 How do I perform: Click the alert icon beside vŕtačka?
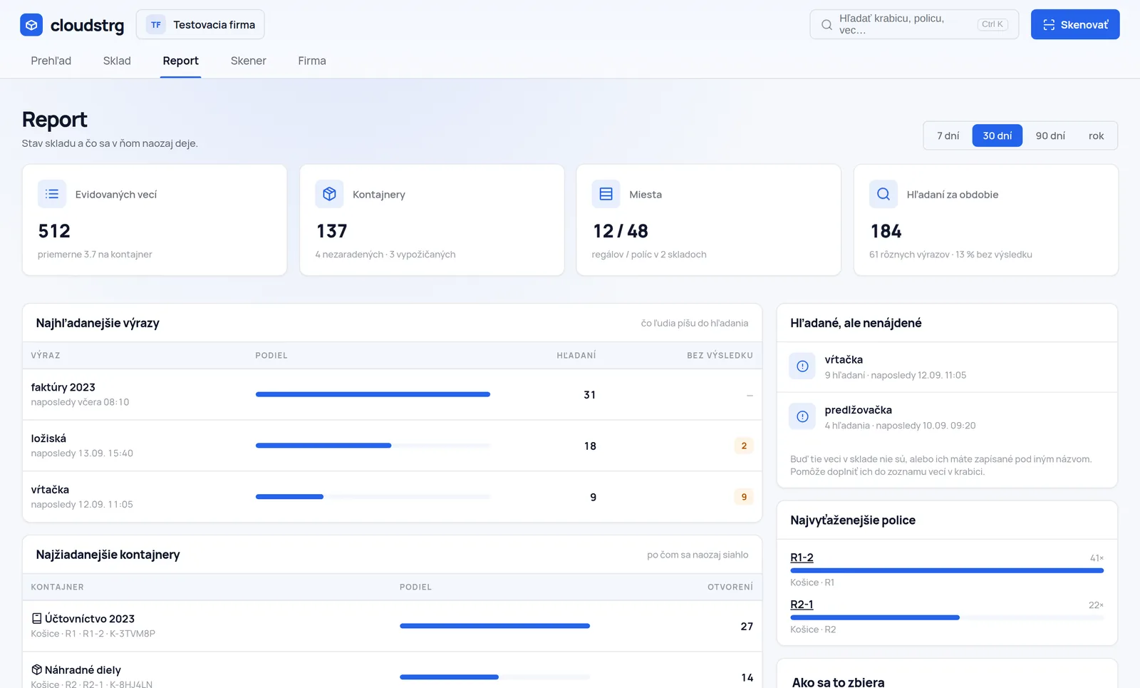point(802,366)
